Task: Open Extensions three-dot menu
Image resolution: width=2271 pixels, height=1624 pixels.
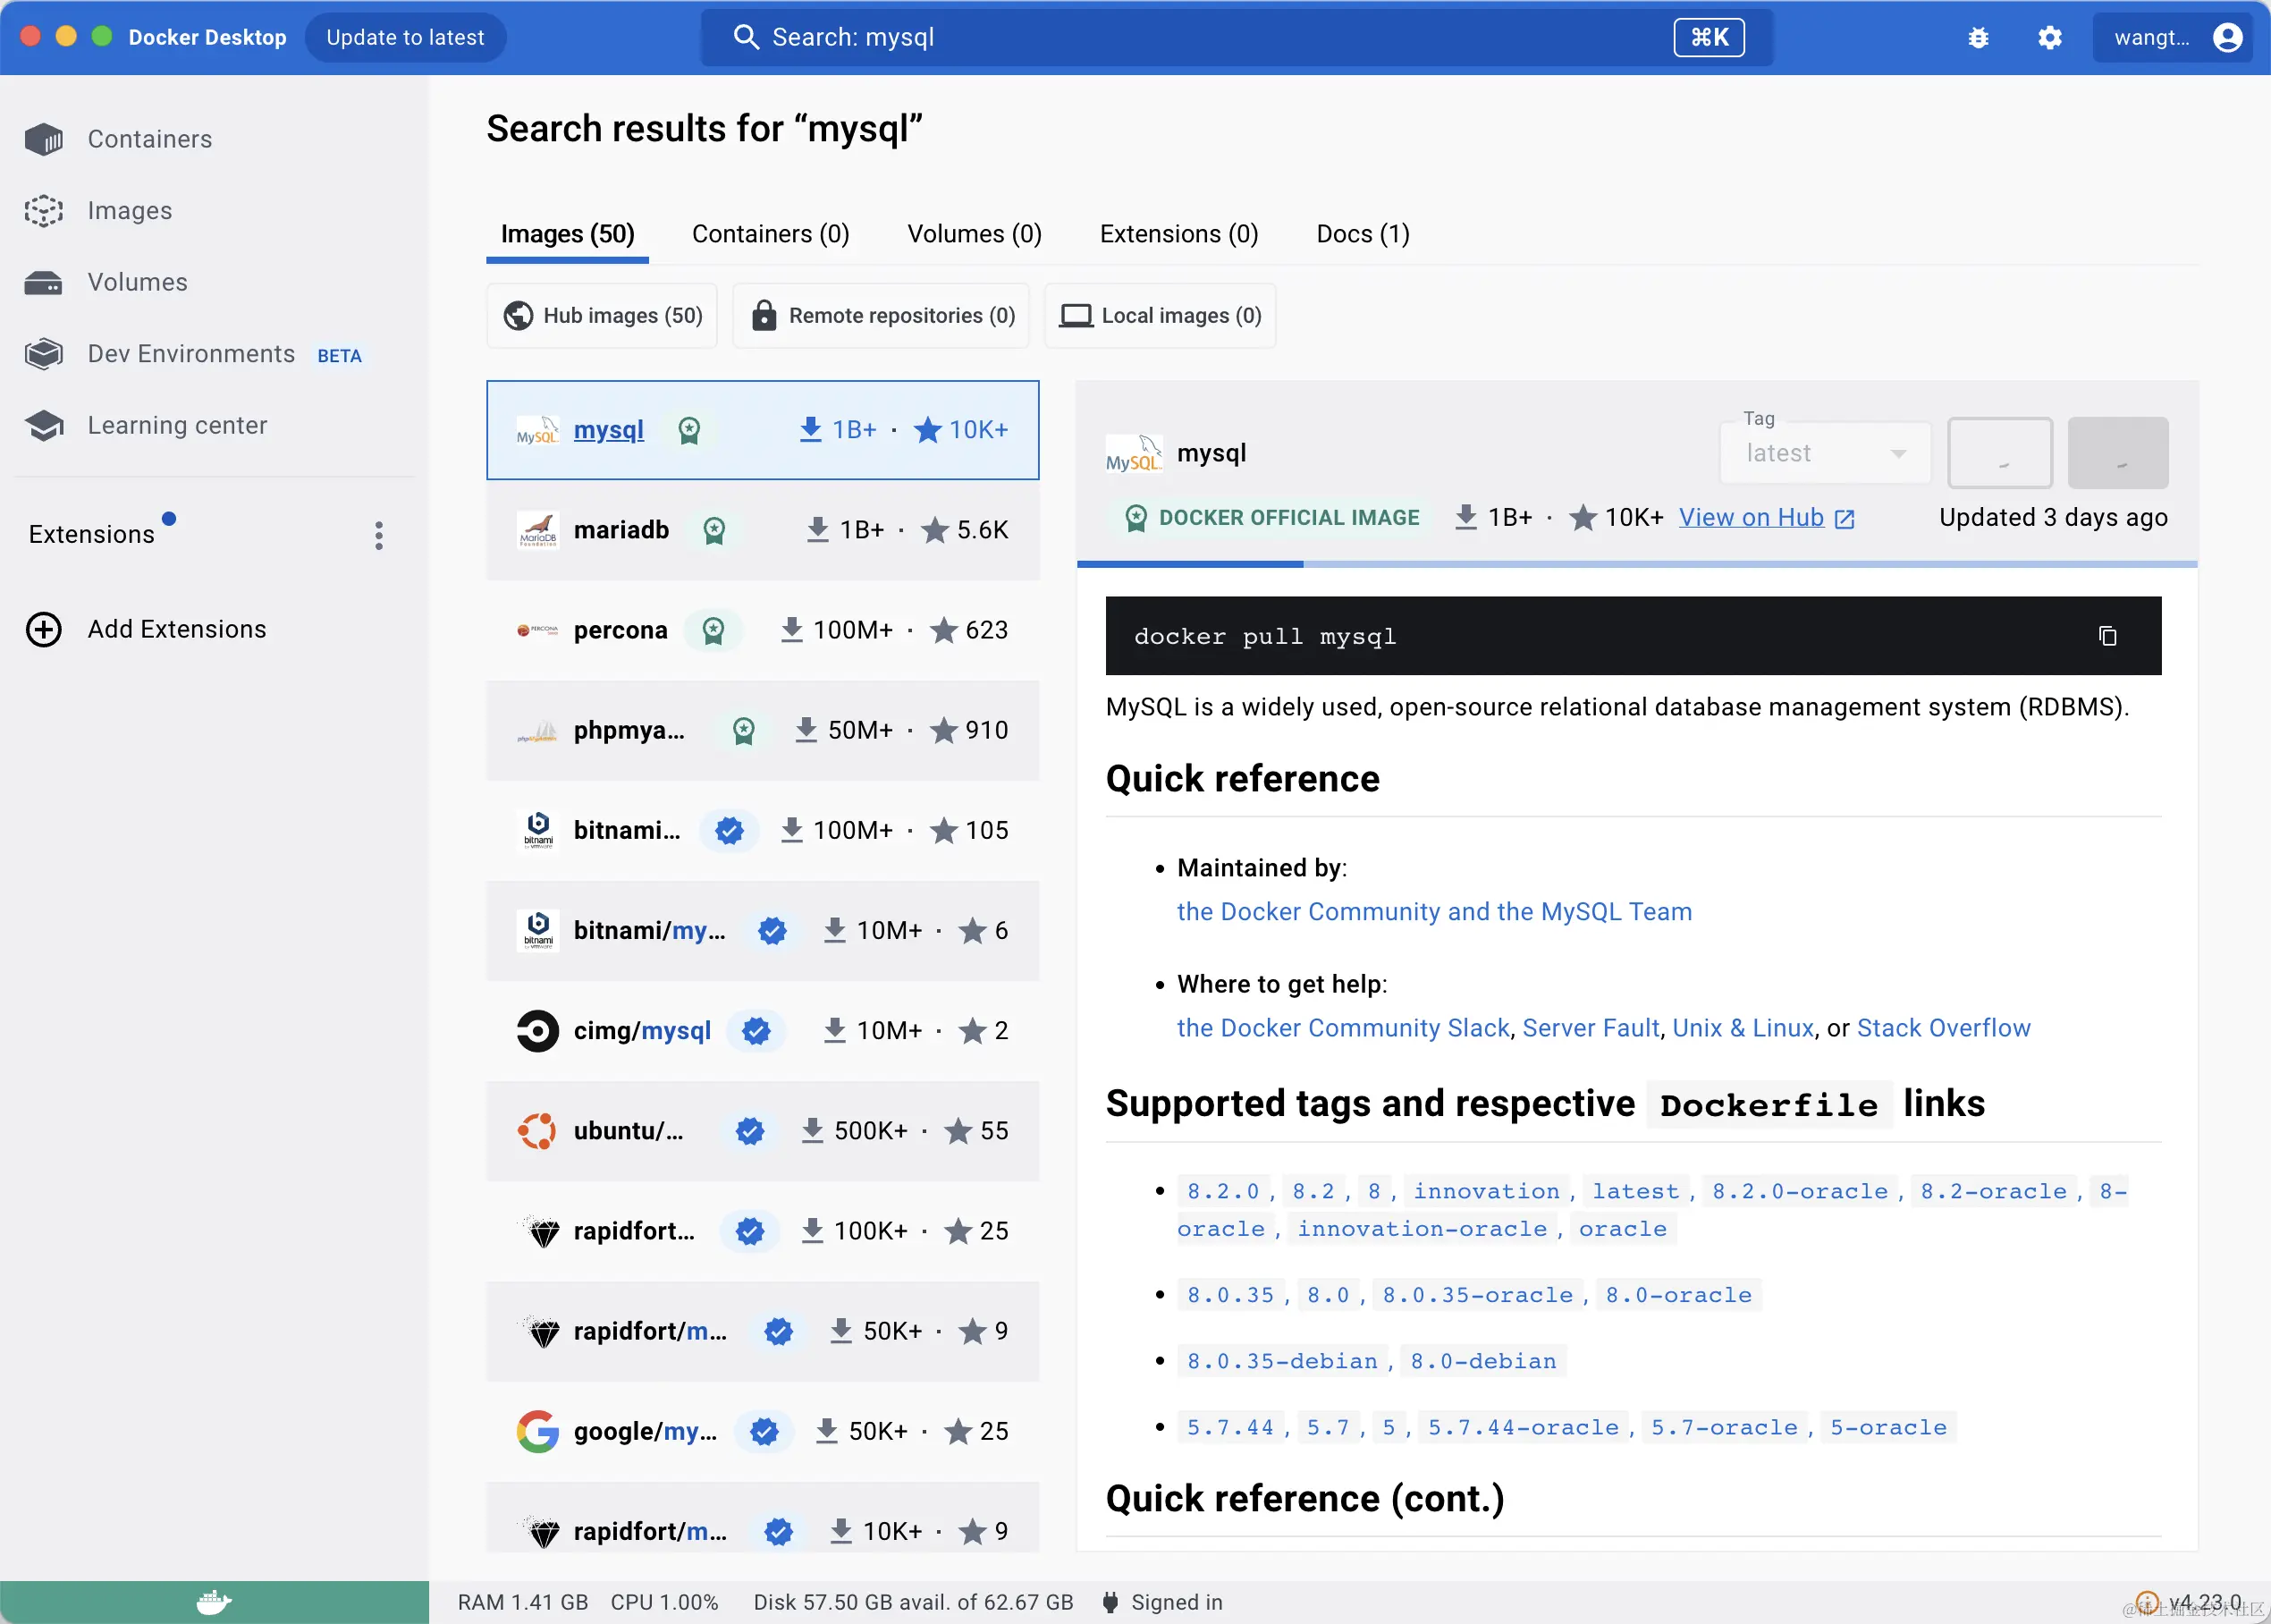Action: click(379, 535)
